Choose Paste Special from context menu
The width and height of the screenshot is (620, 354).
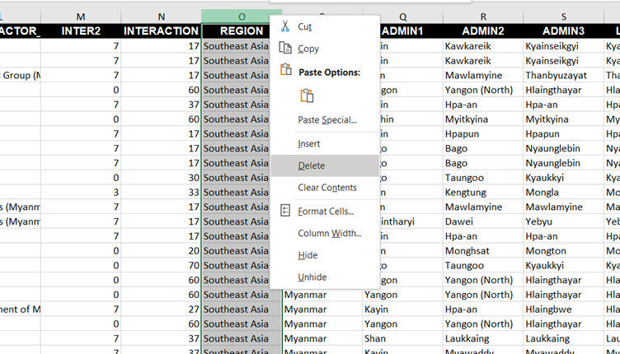326,119
